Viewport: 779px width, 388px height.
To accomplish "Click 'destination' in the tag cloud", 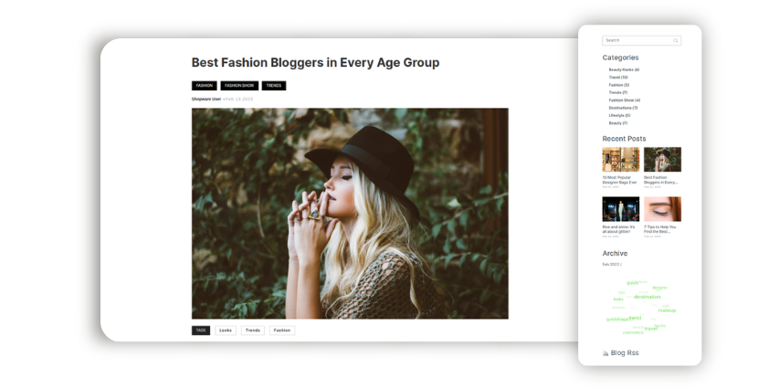I will tap(647, 297).
